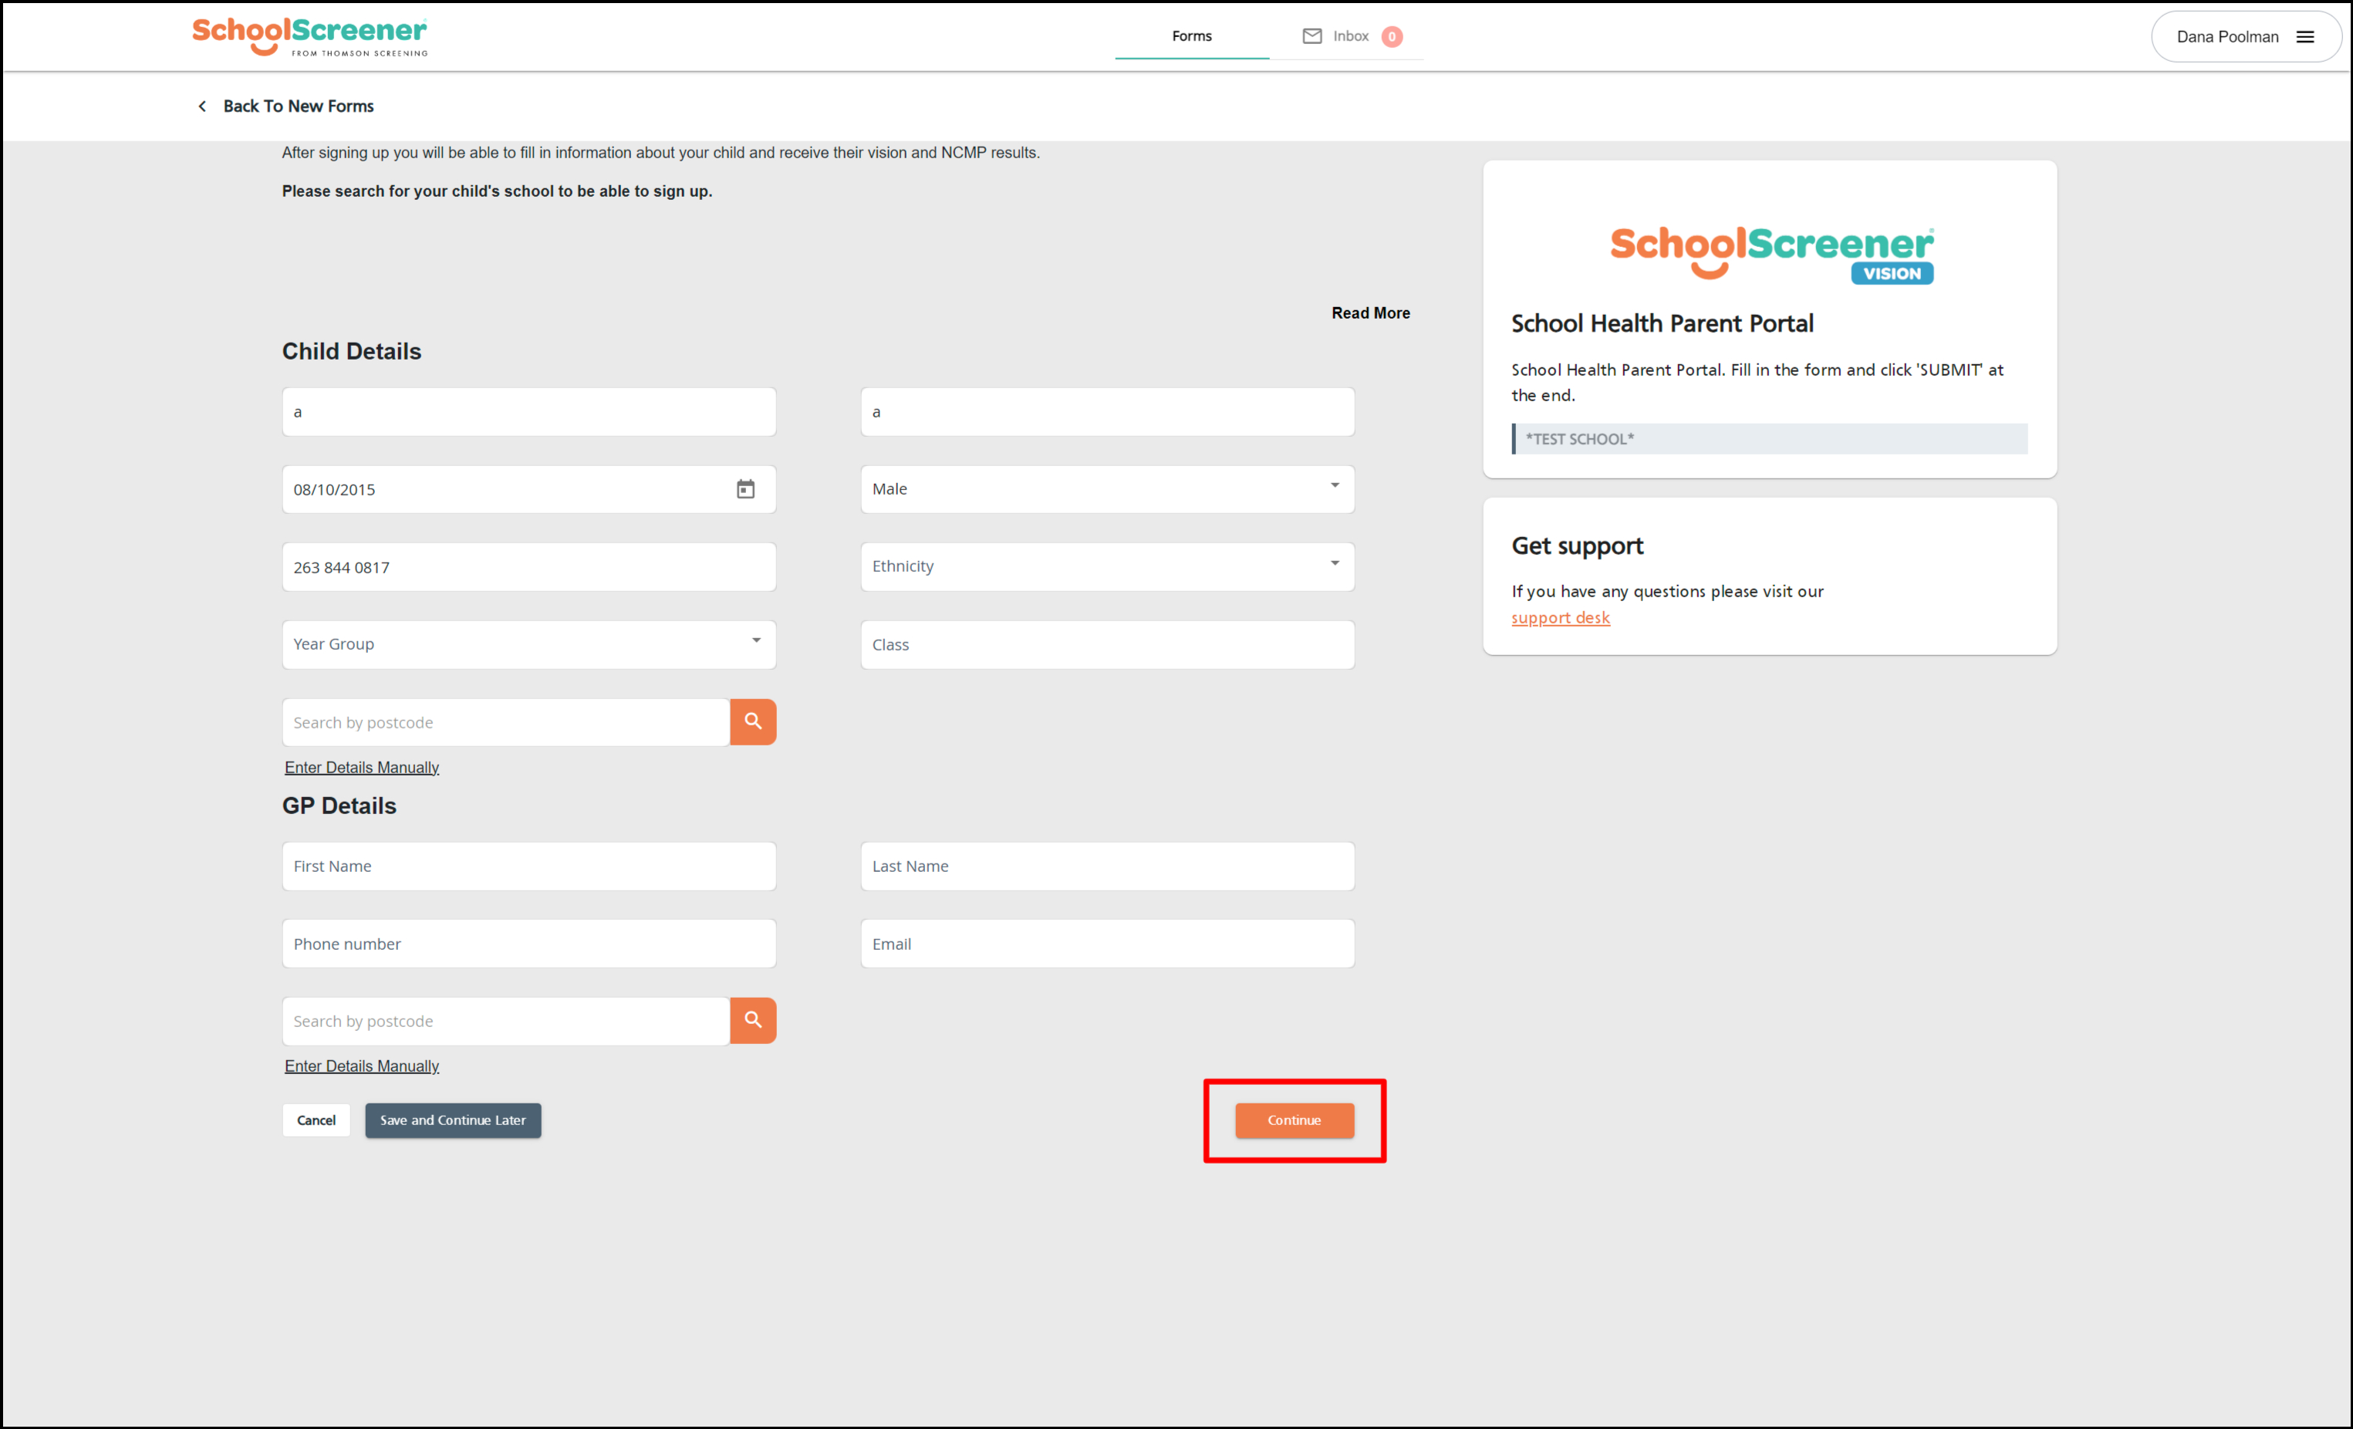
Task: Click the back chevron arrow icon
Action: coord(202,106)
